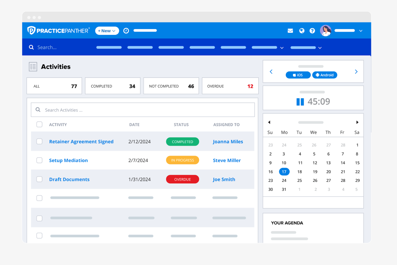The image size is (397, 265).
Task: Select the iOS app badge
Action: (x=298, y=75)
